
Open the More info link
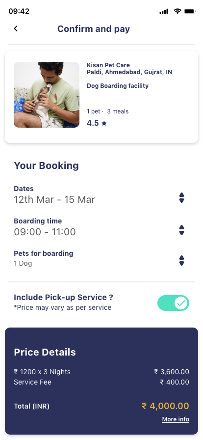pyautogui.click(x=176, y=419)
